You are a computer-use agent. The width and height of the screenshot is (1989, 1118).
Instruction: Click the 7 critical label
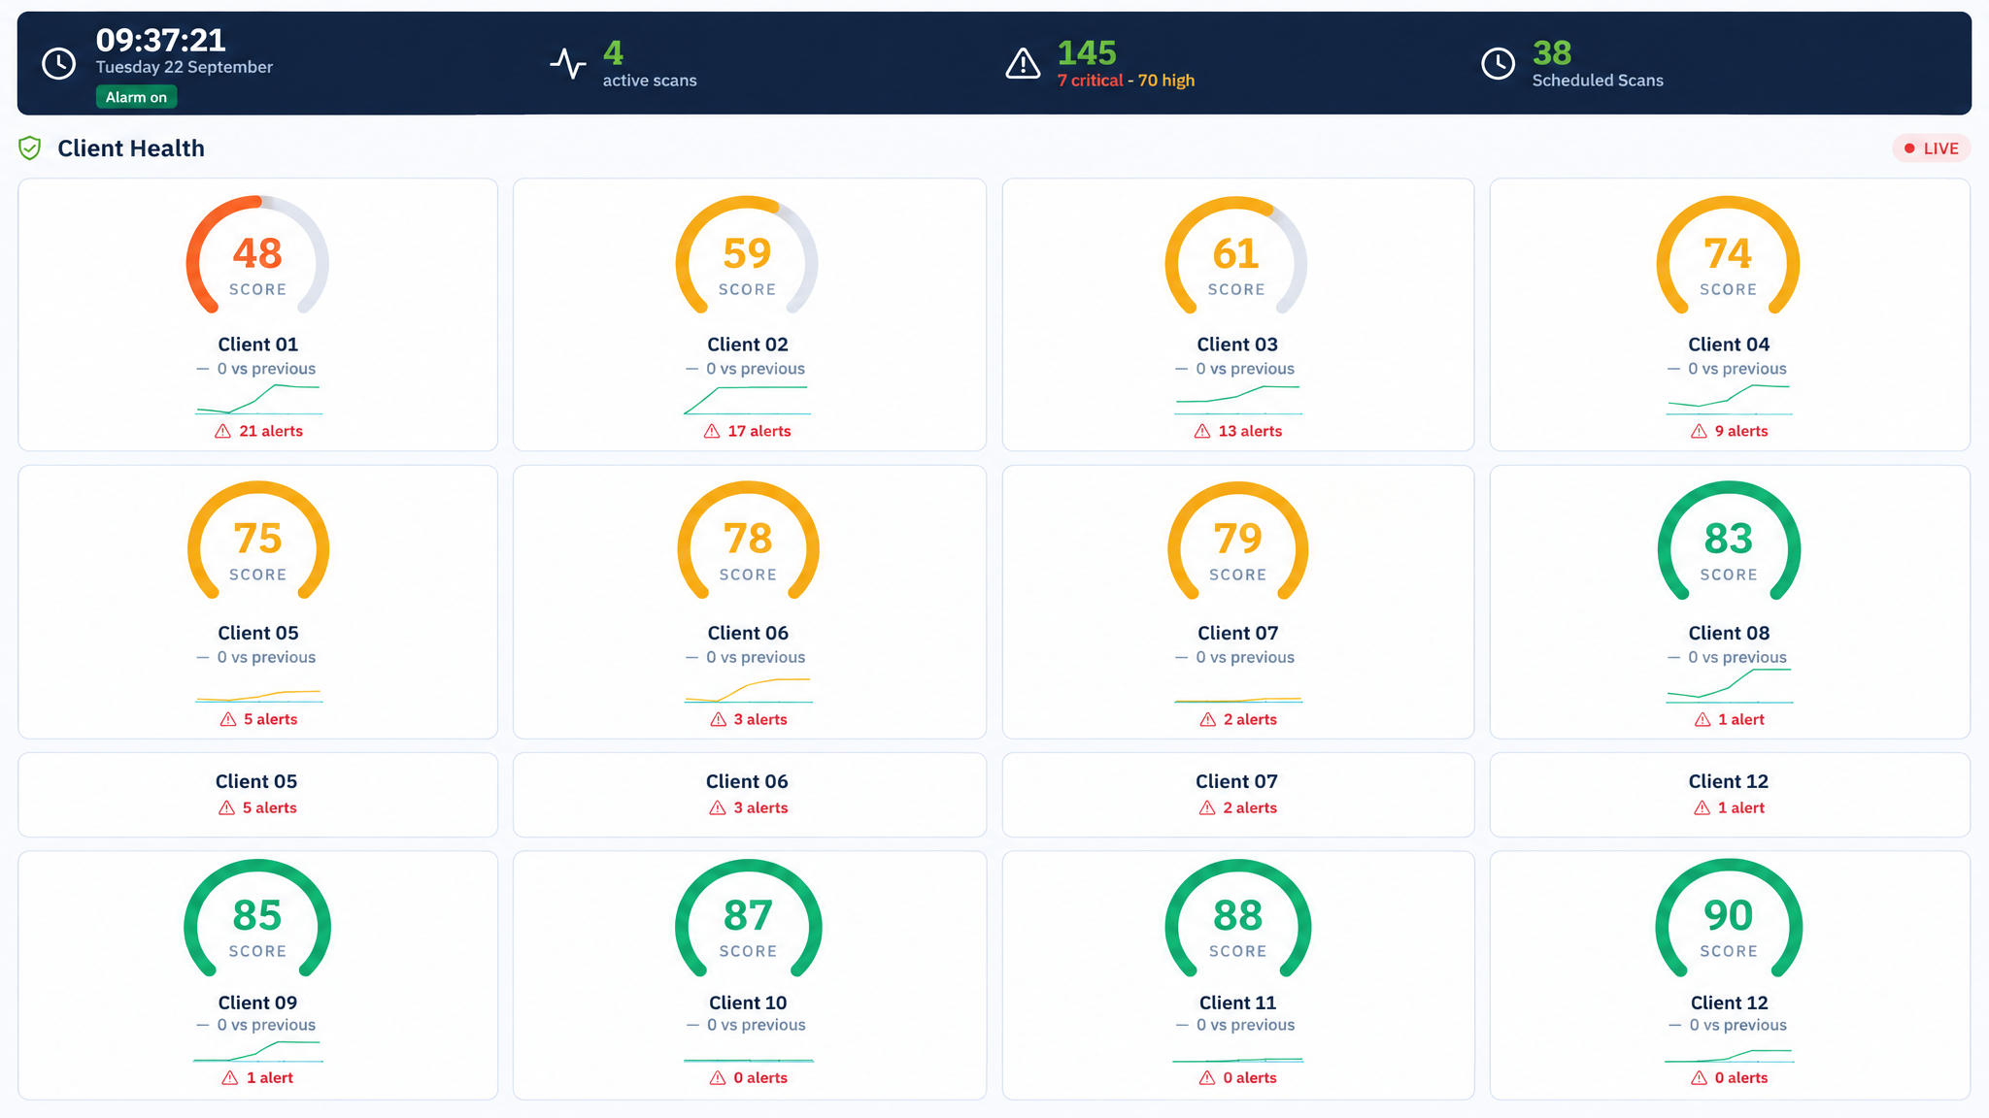click(x=1091, y=81)
